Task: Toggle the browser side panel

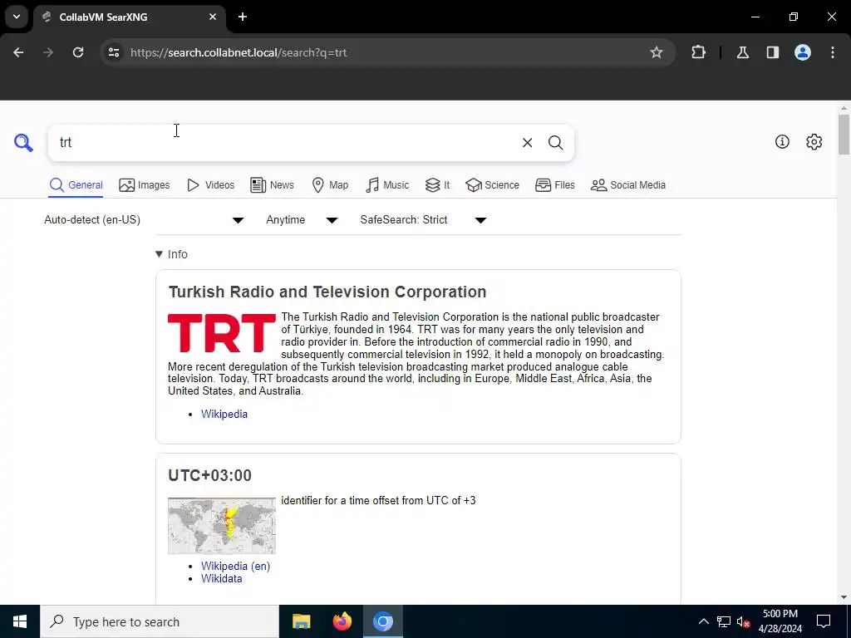Action: [772, 52]
